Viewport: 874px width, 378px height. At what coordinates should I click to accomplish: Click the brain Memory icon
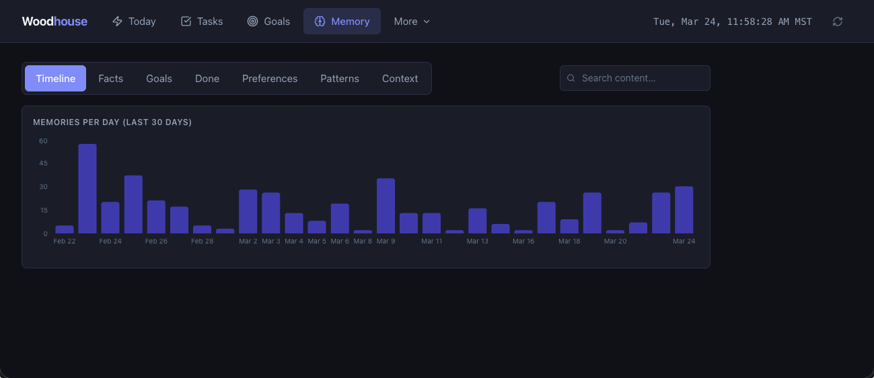tap(320, 22)
